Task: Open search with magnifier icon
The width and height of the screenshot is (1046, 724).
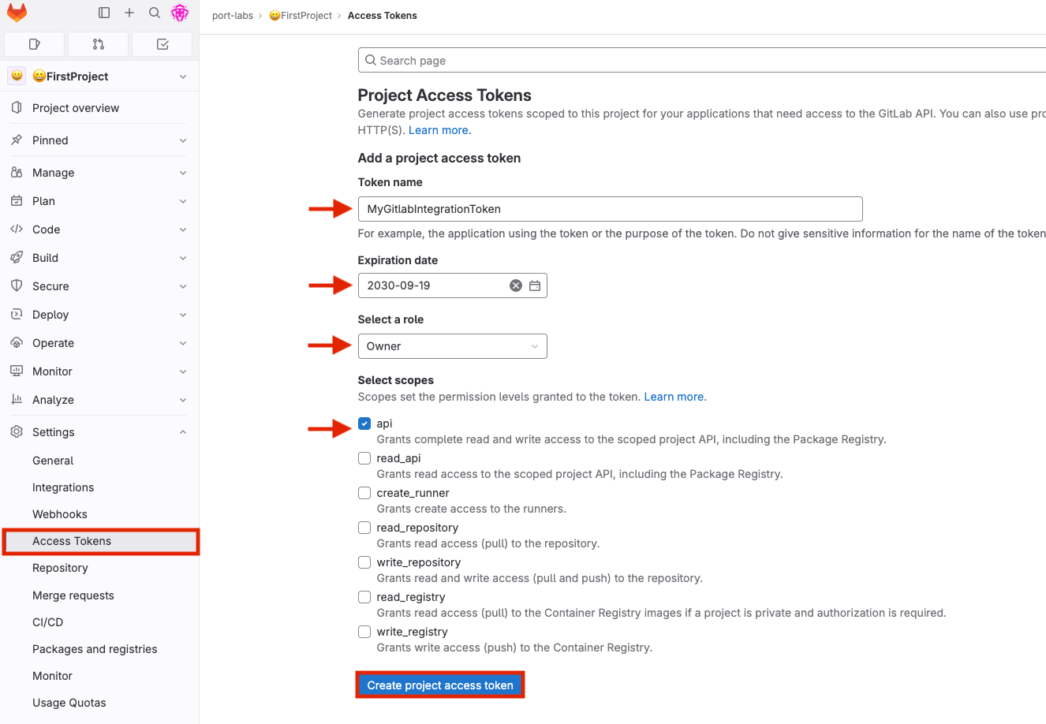Action: point(155,13)
